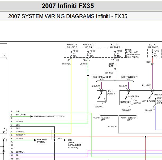Click the "FUSE 14 10A" label

coord(75,53)
